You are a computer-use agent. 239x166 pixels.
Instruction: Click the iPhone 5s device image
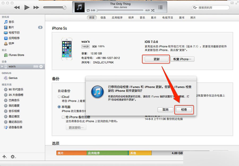coord(67,49)
